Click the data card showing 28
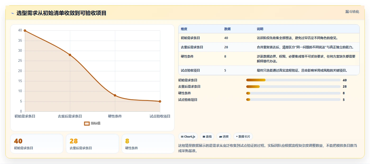This screenshot has width=370, height=164. pyautogui.click(x=92, y=144)
